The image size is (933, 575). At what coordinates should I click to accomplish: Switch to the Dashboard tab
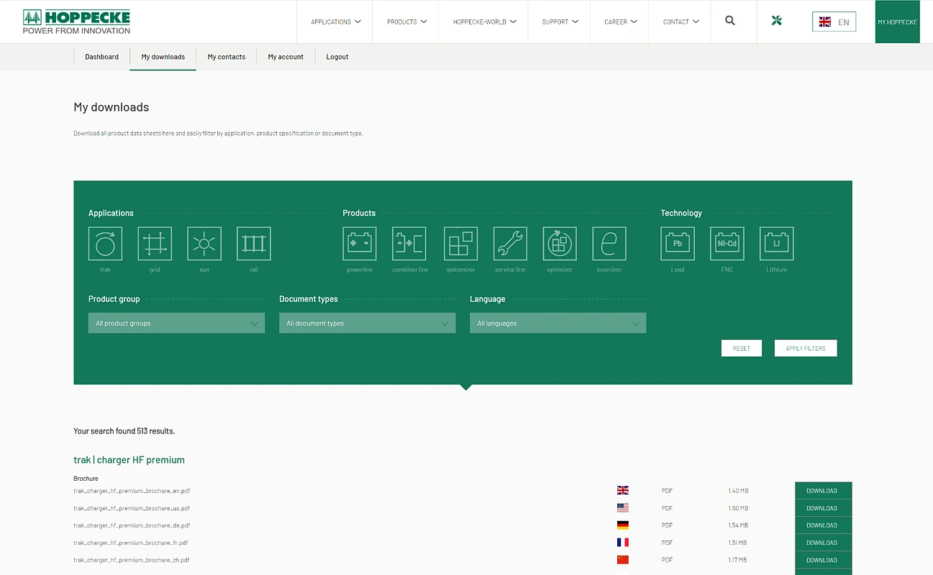(101, 57)
